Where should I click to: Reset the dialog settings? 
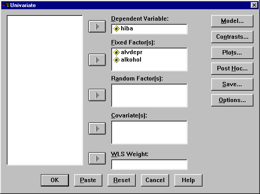pyautogui.click(x=122, y=180)
